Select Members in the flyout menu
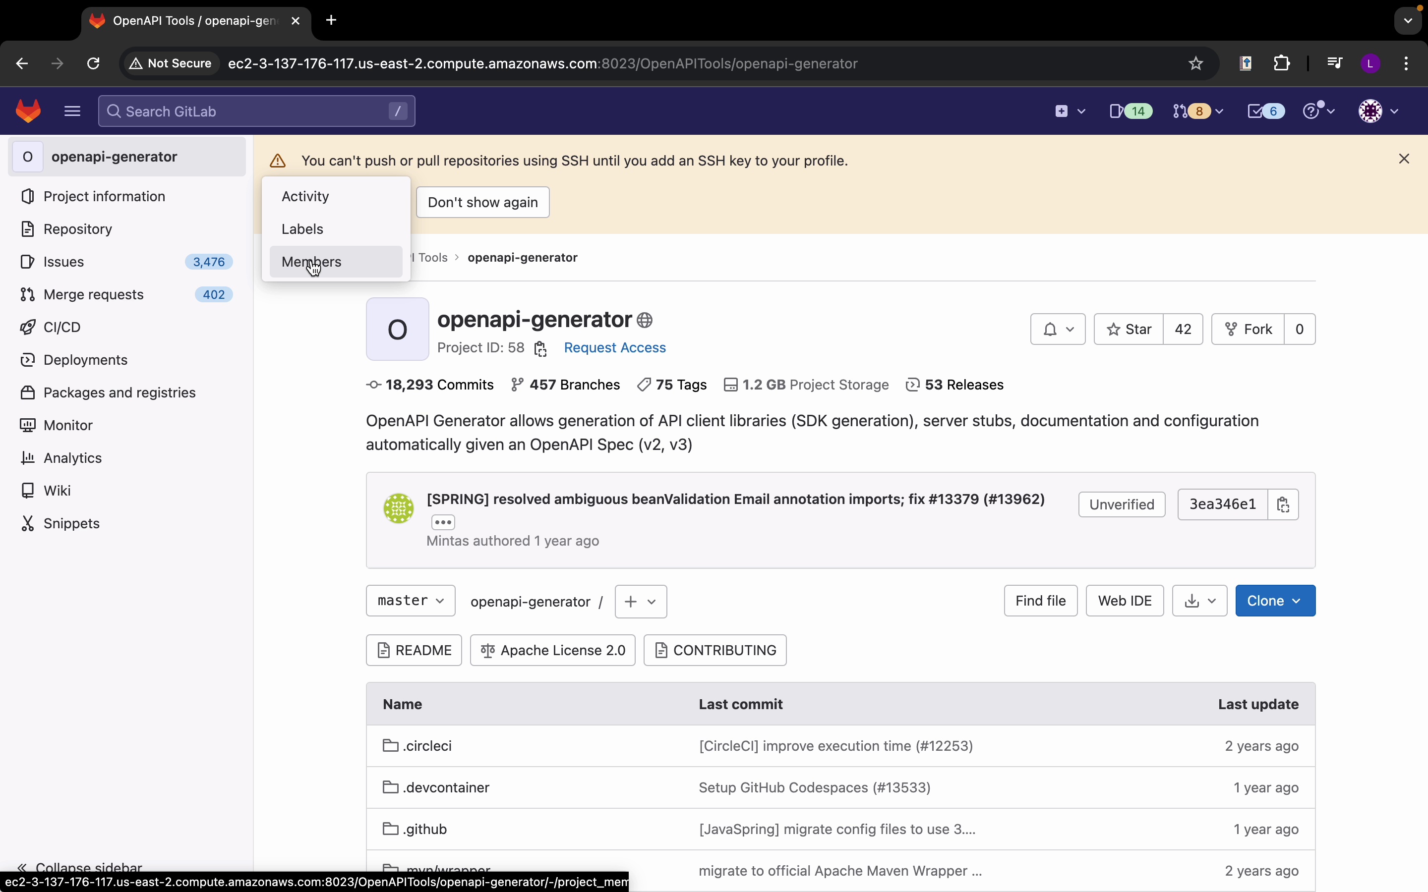Screen dimensions: 1428x892 [x=311, y=262]
